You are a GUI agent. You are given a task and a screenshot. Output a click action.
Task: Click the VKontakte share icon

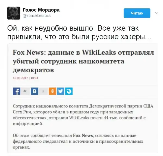point(35,91)
